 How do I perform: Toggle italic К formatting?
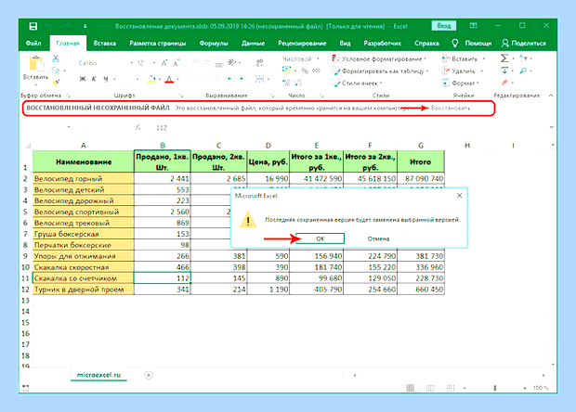[x=94, y=79]
